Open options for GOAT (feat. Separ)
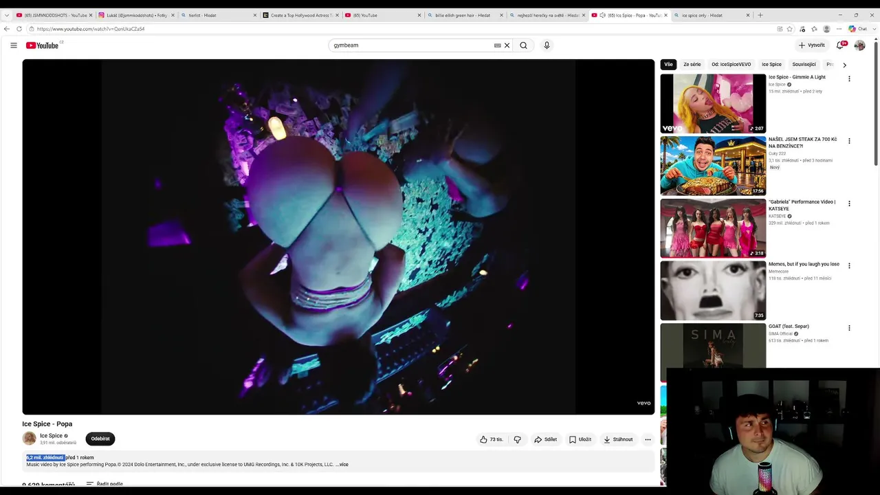Image resolution: width=880 pixels, height=495 pixels. [x=849, y=328]
